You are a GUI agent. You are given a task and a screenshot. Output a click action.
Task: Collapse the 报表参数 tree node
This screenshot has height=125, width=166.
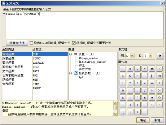coord(71,73)
